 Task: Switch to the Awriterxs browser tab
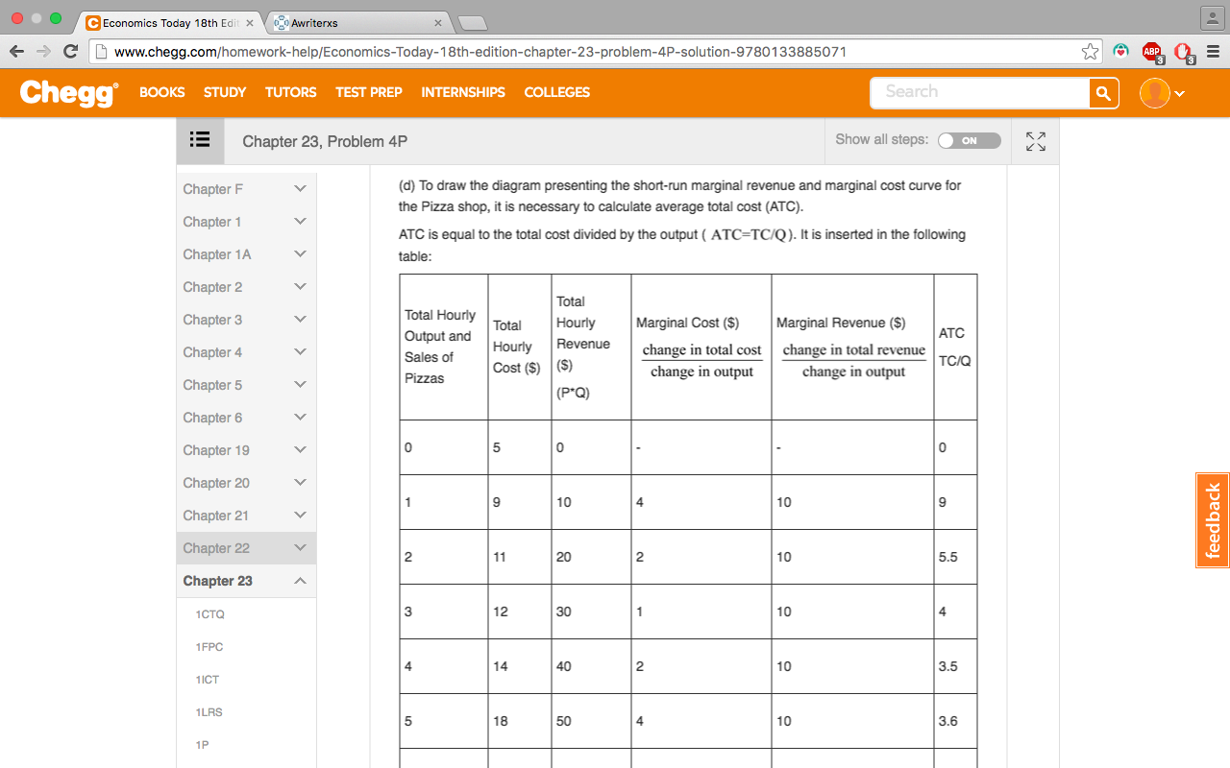point(356,22)
